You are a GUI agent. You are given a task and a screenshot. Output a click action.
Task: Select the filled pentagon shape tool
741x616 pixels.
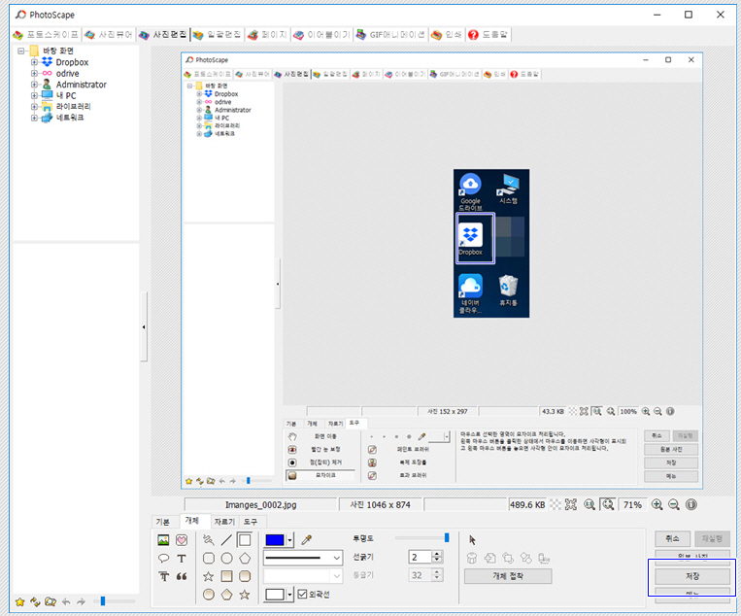(x=227, y=595)
